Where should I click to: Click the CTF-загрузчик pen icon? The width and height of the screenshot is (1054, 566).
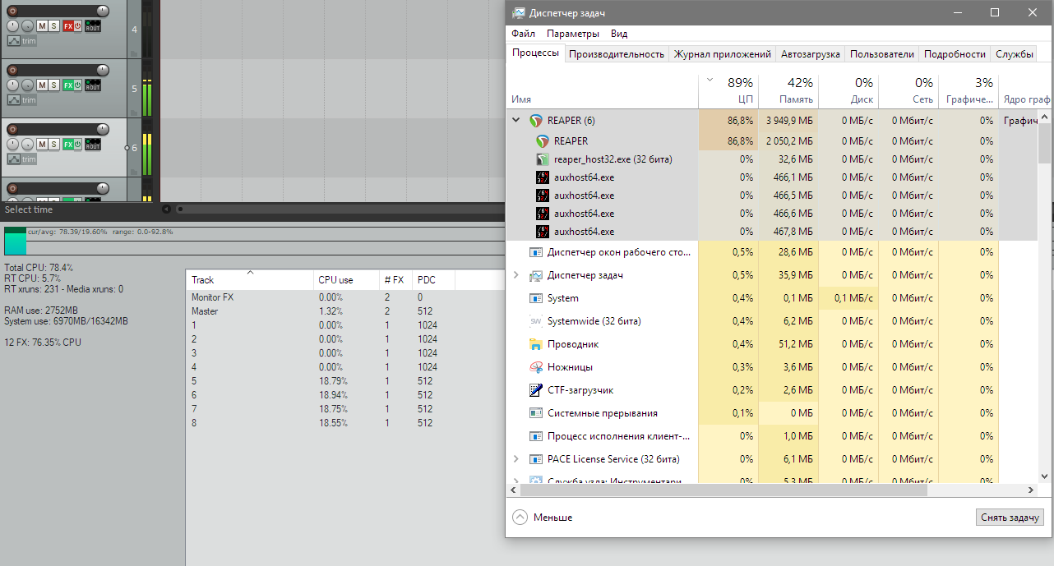[x=536, y=390]
